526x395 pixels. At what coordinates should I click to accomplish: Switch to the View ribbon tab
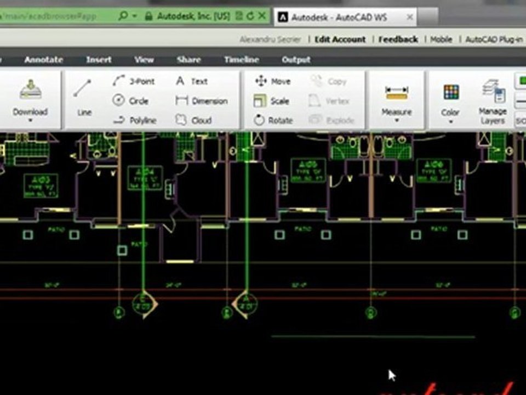coord(144,60)
